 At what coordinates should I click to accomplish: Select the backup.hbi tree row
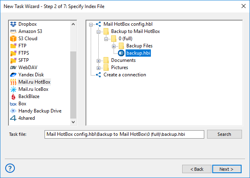138,53
